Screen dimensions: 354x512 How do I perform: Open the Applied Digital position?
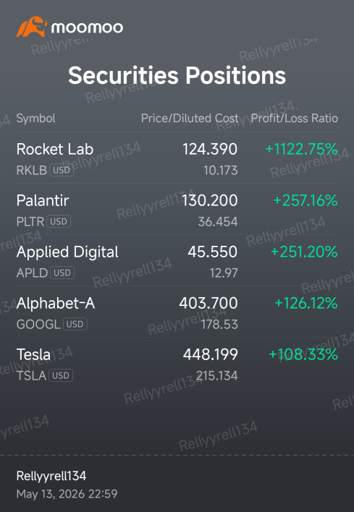[177, 260]
